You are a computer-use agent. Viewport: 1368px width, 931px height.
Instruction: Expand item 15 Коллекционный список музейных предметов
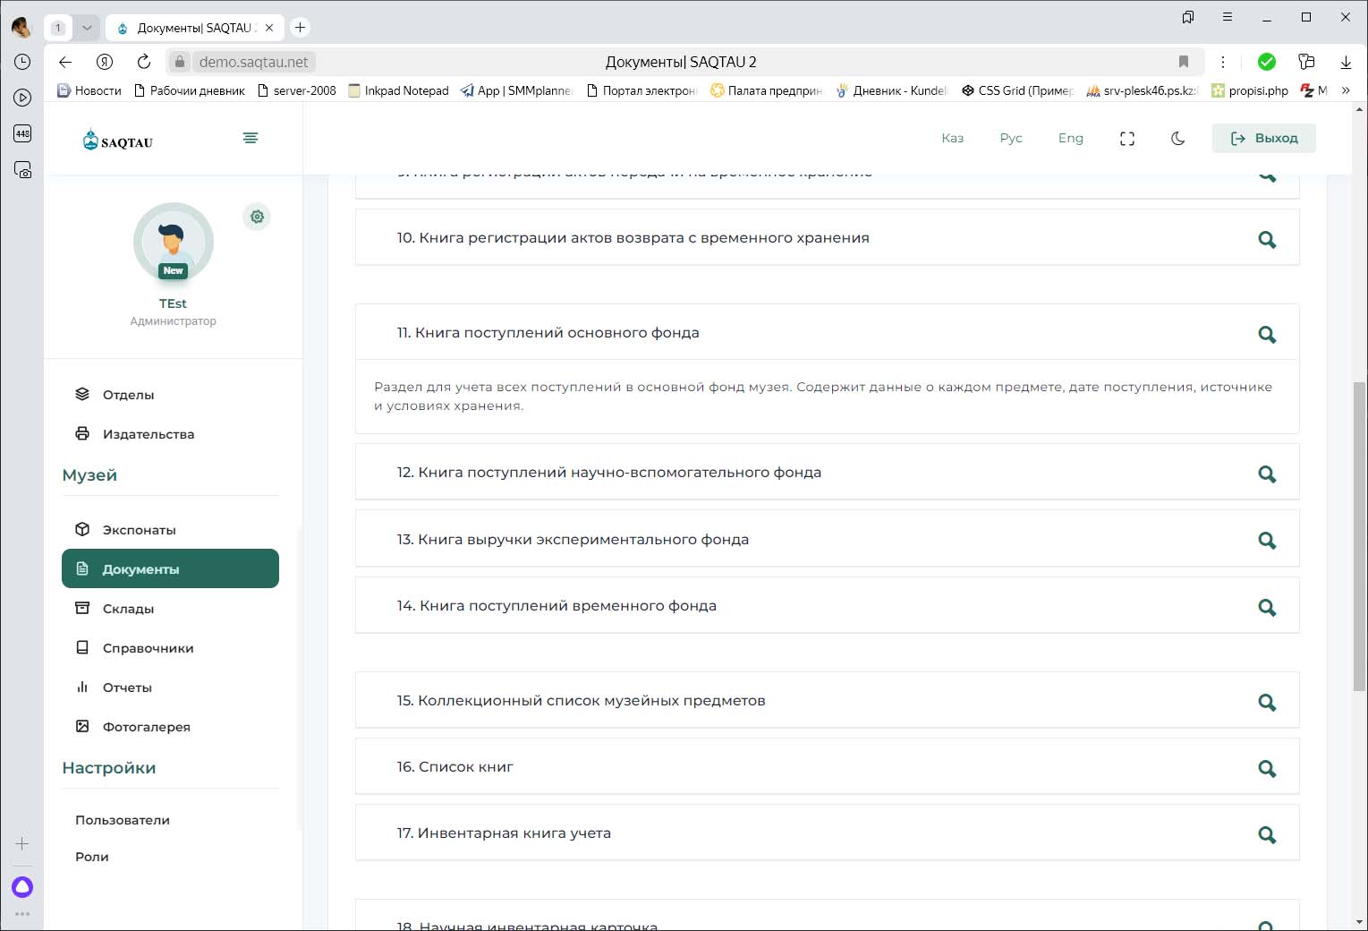pos(581,701)
